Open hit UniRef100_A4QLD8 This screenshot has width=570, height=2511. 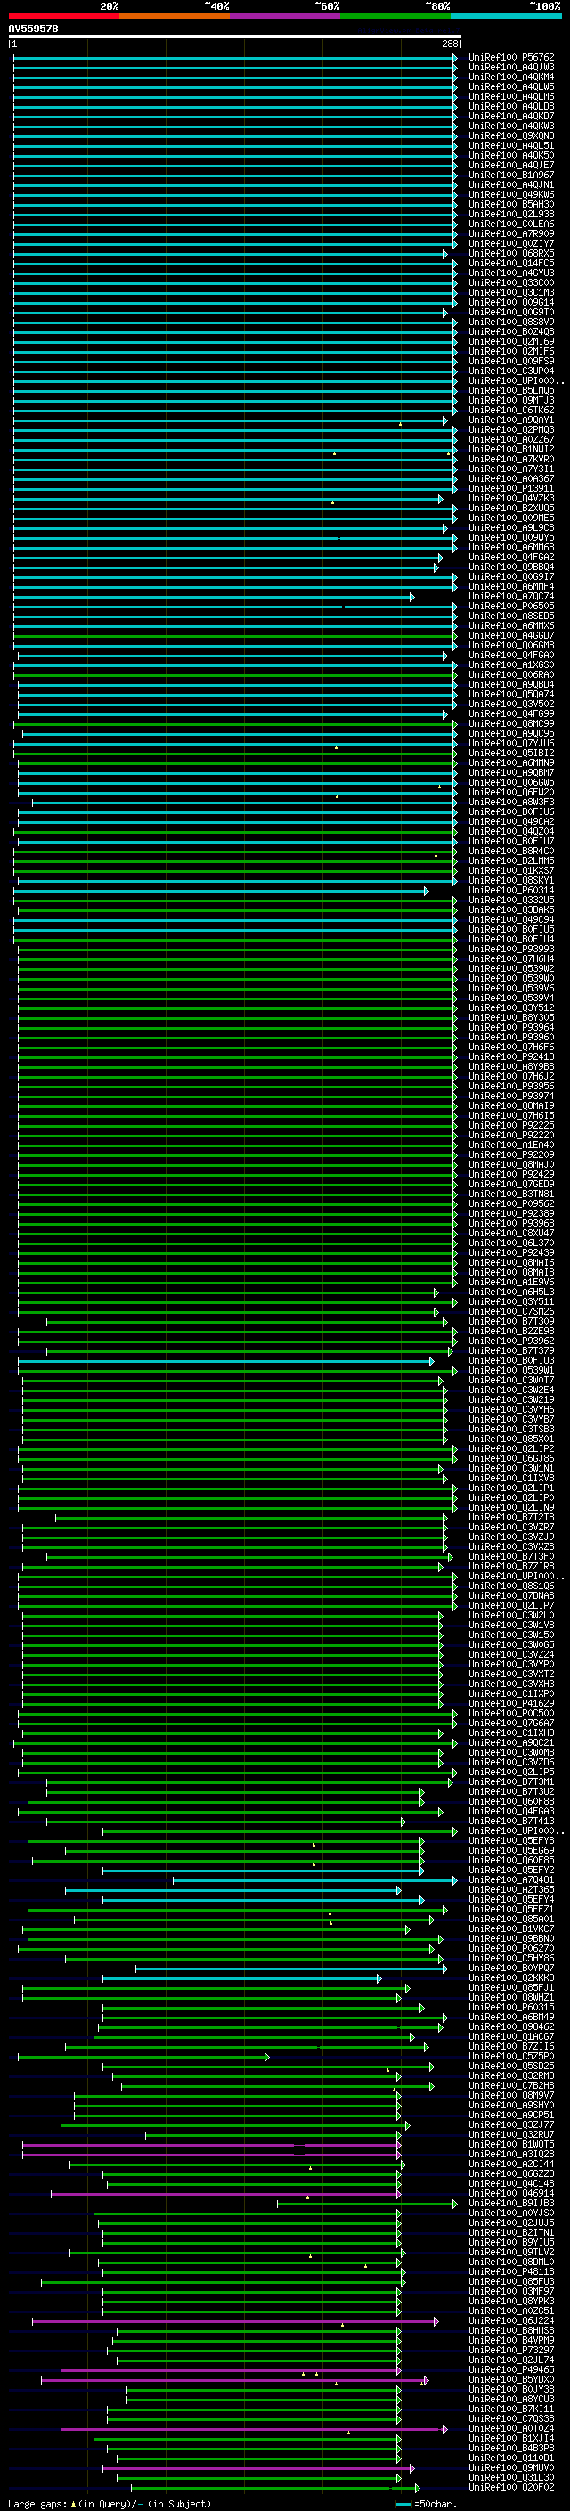[511, 106]
